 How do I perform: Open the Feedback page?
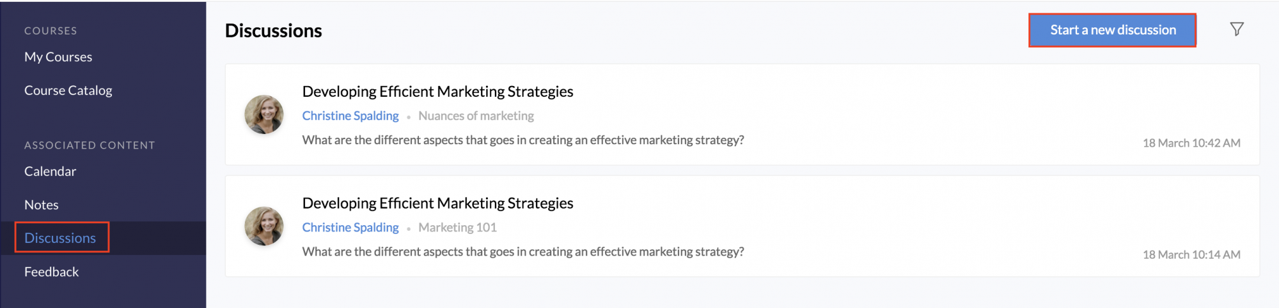pos(52,272)
